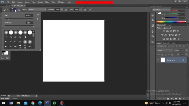Viewport: 189px width, 106px height.
Task: Expand the status bar info arrow
Action: (37, 96)
